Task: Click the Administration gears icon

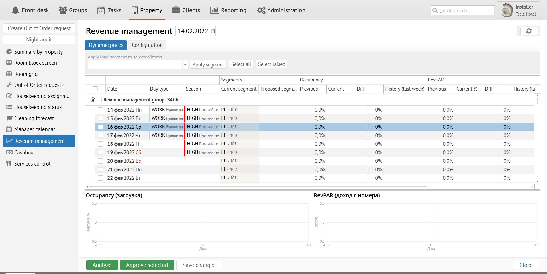Action: pos(261,10)
